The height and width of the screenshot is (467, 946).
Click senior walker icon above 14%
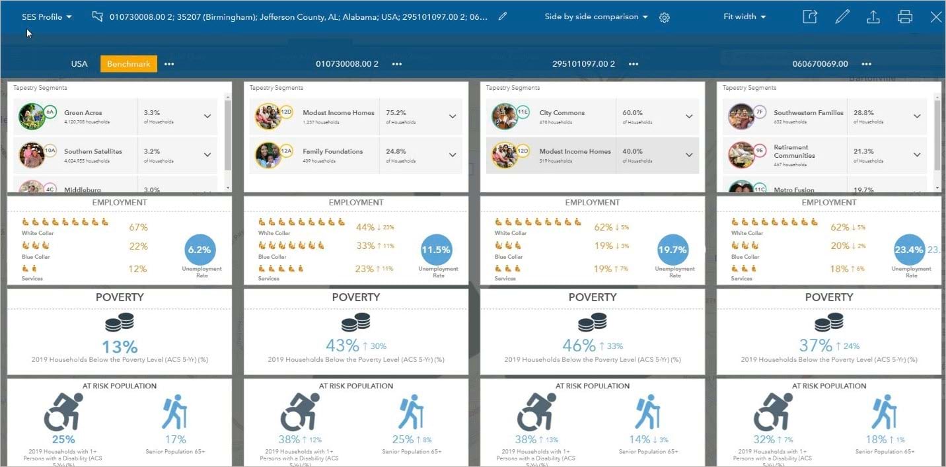pos(648,412)
